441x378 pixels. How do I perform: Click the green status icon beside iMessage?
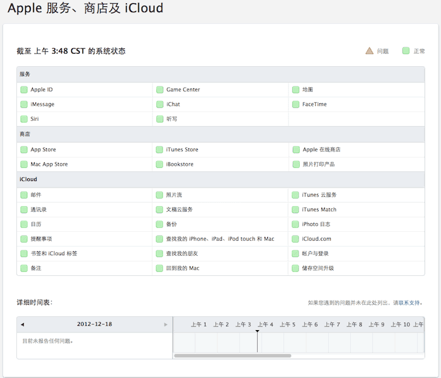[24, 105]
